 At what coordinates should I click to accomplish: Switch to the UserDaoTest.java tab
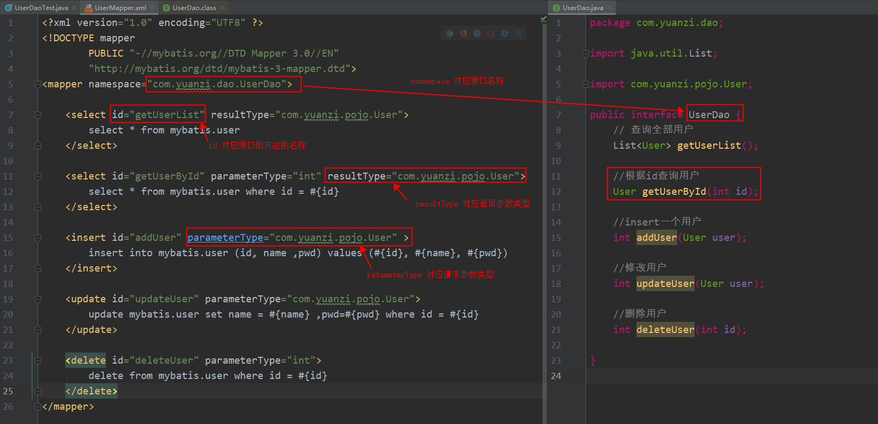pos(41,7)
